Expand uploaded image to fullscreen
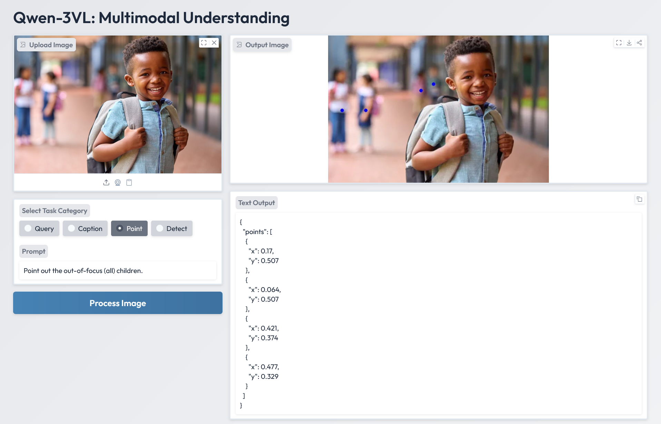 [204, 43]
